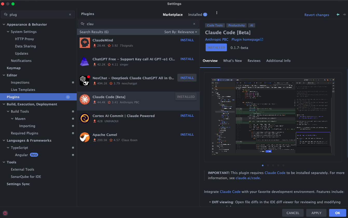Viewport: 348px width, 218px height.
Task: Install the ChatGPT Free plugin
Action: 187,59
